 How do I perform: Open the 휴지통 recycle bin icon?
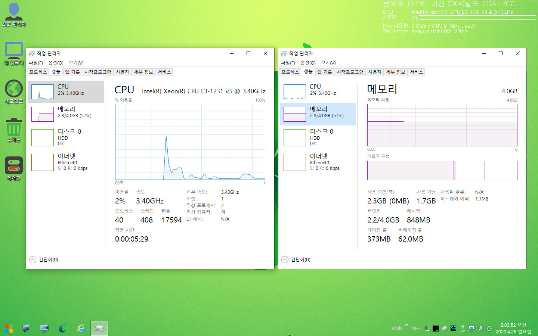14,130
